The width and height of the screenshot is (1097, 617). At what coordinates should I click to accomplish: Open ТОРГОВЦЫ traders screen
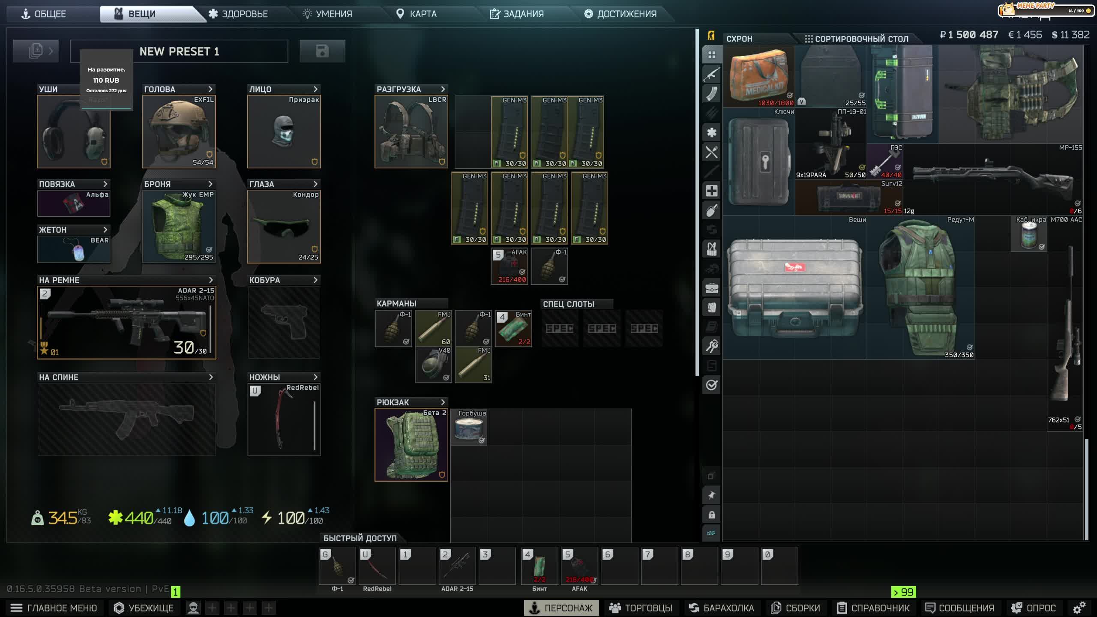tap(641, 608)
